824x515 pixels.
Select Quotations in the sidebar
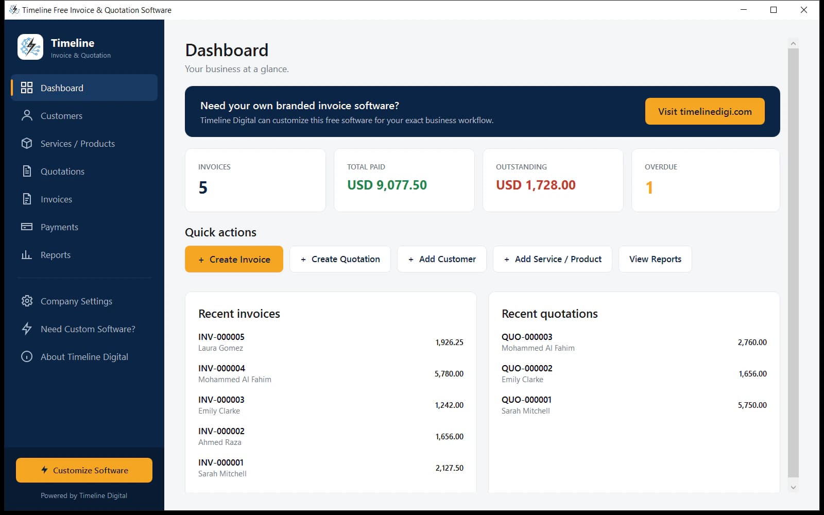84,171
